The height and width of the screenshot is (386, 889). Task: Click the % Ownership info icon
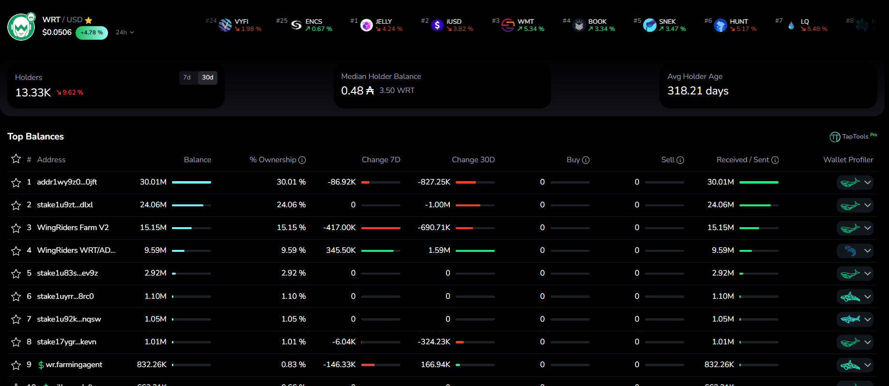pyautogui.click(x=302, y=160)
